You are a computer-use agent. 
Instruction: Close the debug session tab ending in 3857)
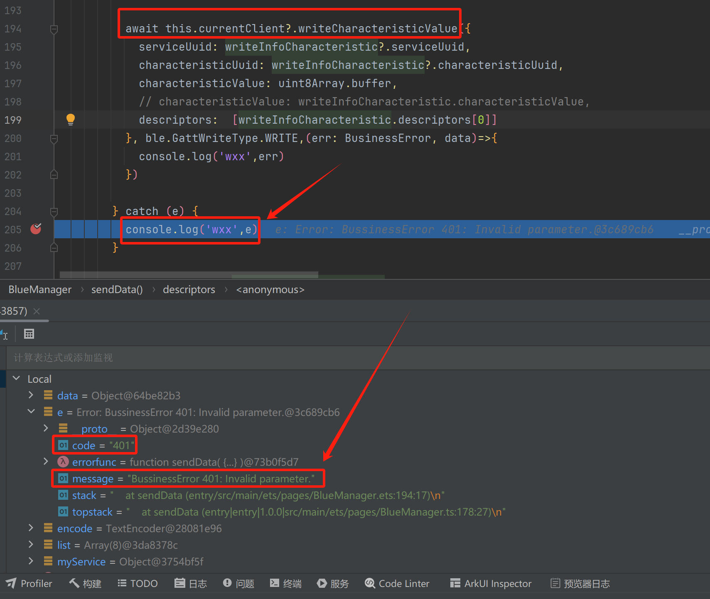37,311
